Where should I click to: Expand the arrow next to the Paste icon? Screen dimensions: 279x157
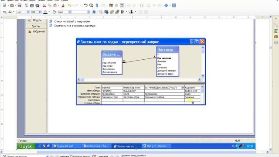(58, 6)
